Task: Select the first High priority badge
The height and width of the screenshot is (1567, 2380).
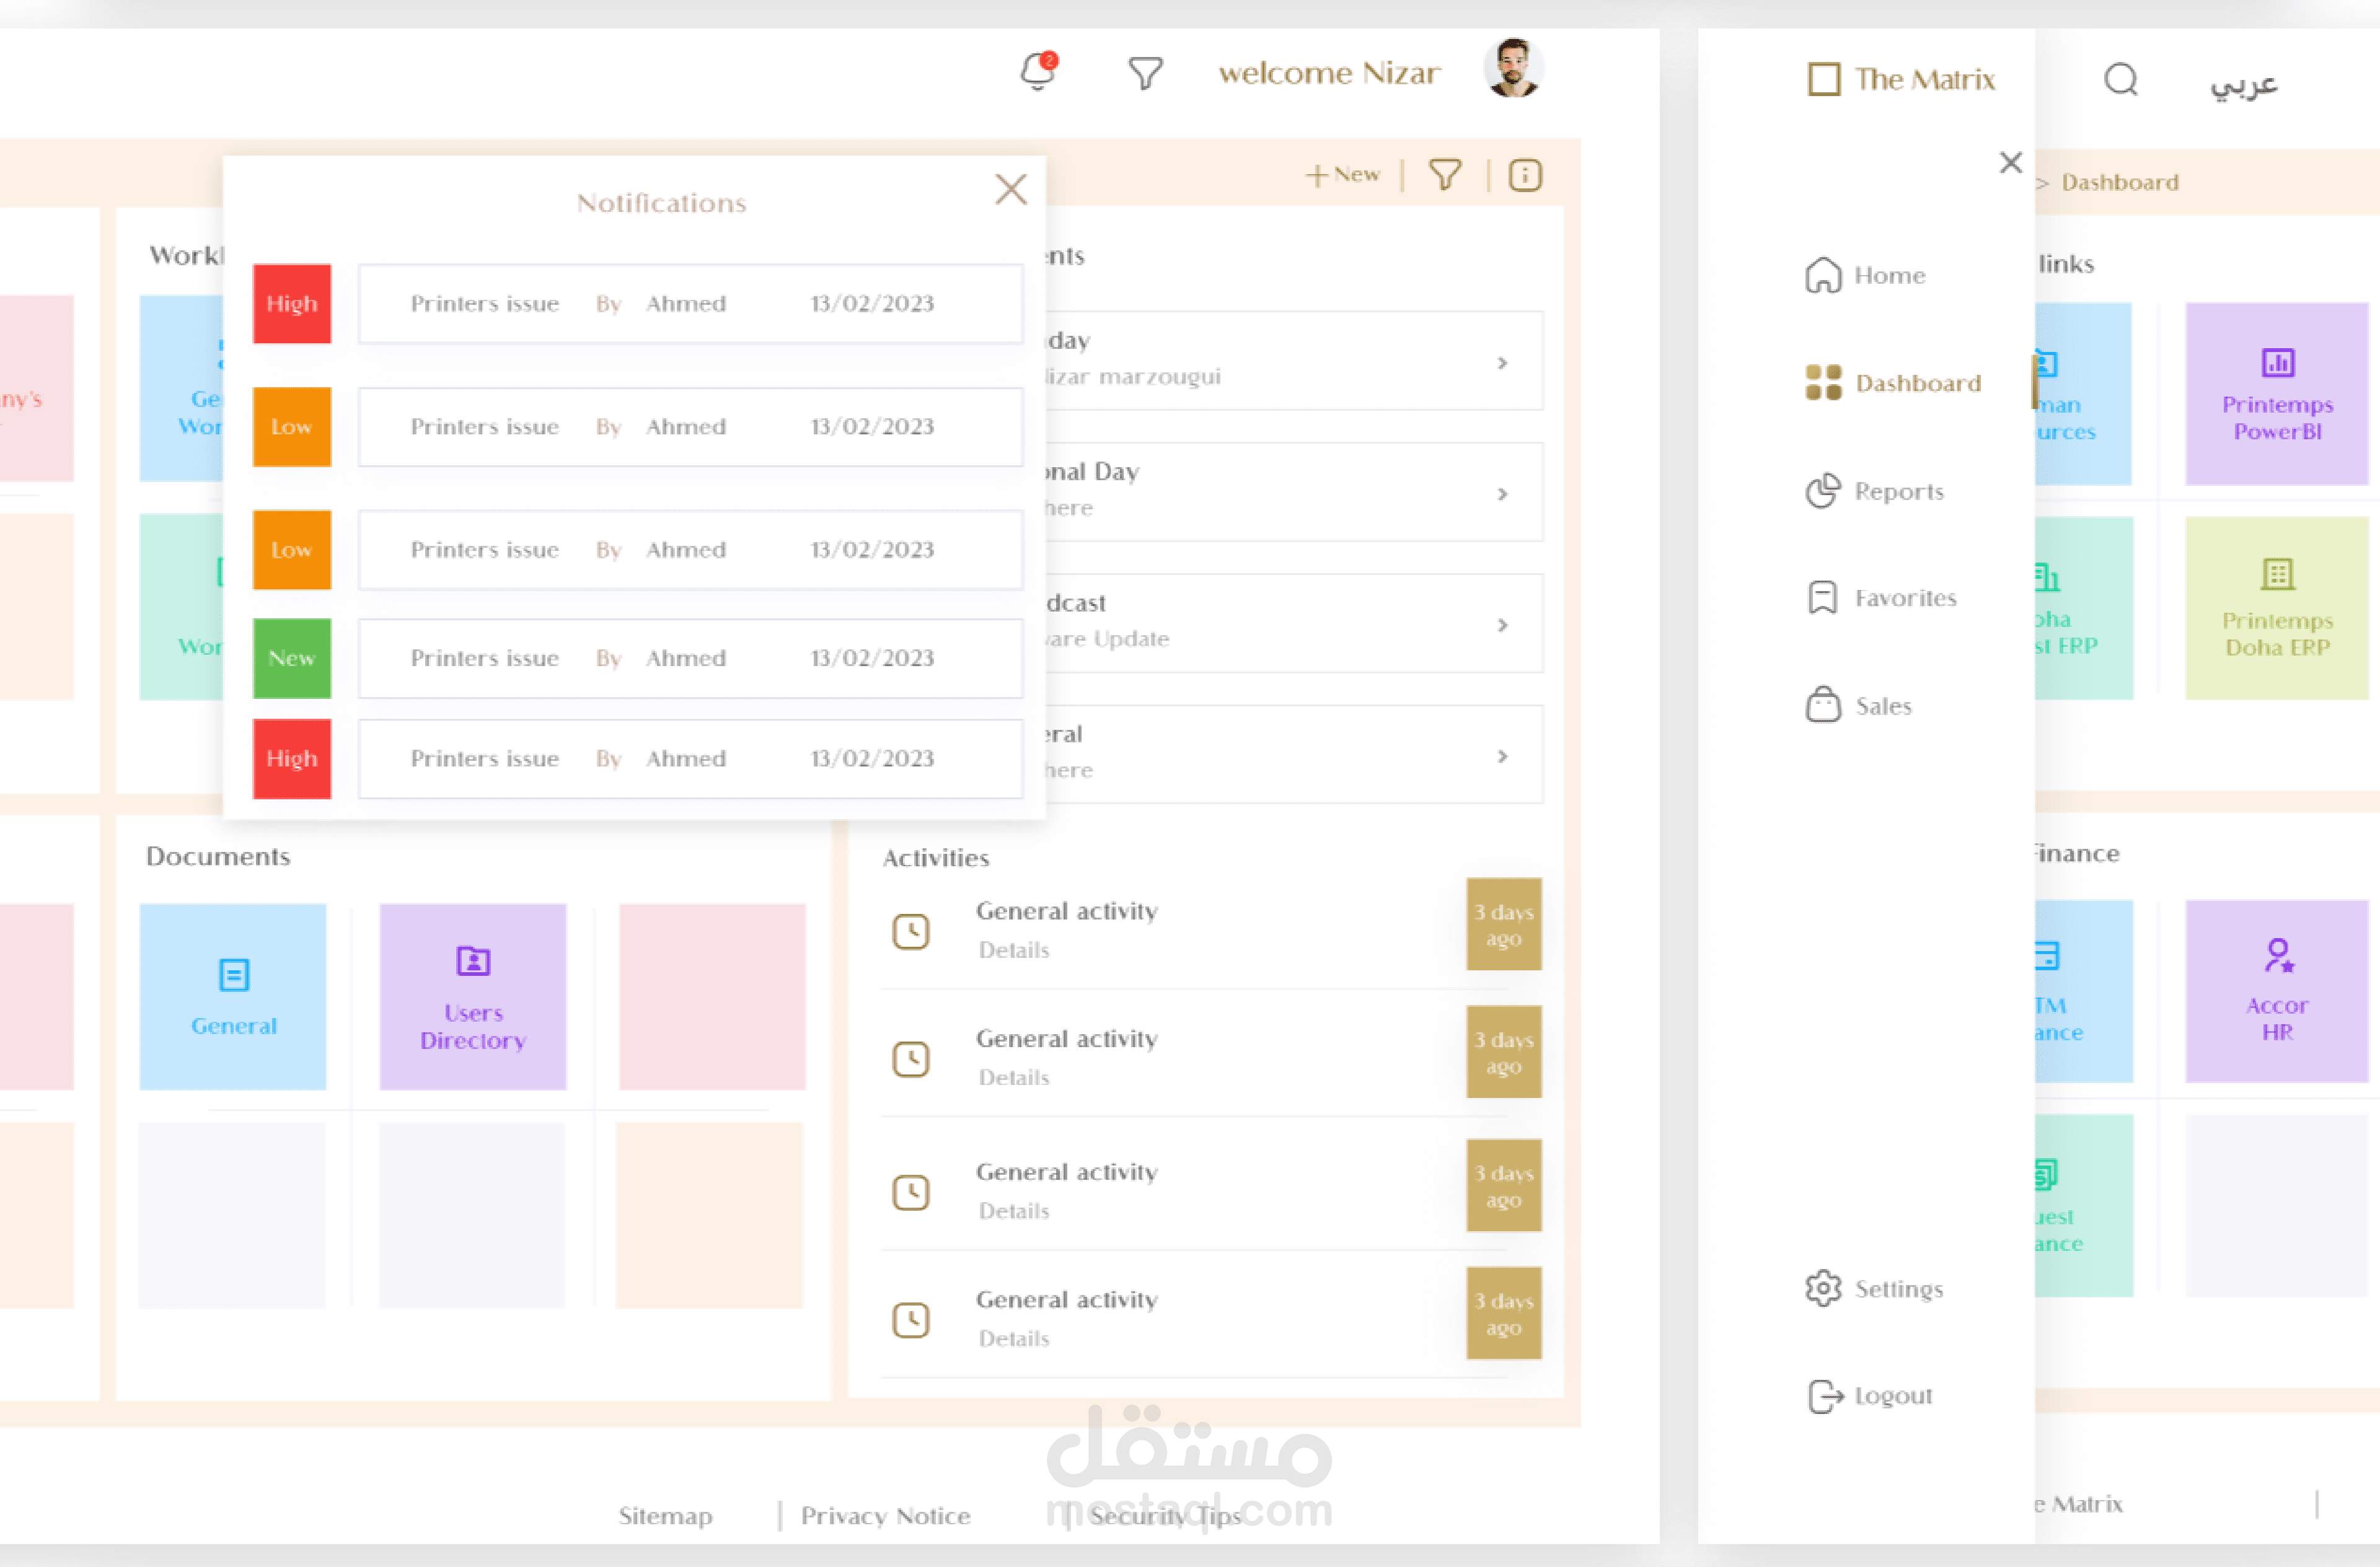Action: [x=292, y=303]
